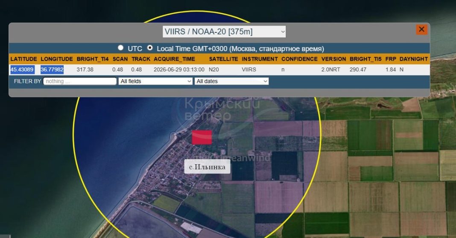Open the VIIRS / NOAA-20 [375m] dropdown
Screen dimensions: 456x238
224,32
